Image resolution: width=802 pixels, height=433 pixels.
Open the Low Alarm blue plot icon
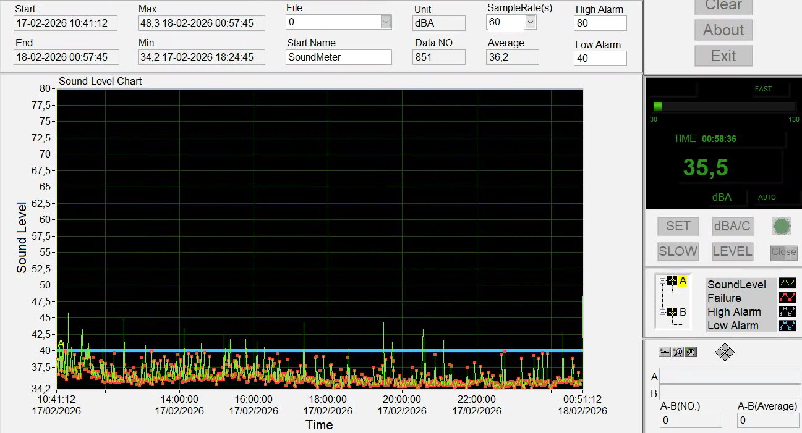pyautogui.click(x=787, y=326)
